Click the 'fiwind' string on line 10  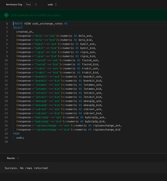point(40,60)
